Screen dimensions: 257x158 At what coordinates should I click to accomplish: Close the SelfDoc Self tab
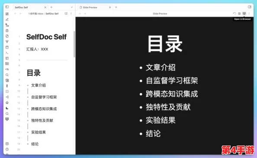[x=45, y=7]
